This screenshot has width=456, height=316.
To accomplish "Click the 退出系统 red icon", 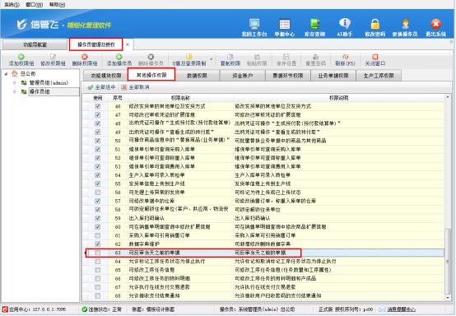I will pyautogui.click(x=435, y=24).
